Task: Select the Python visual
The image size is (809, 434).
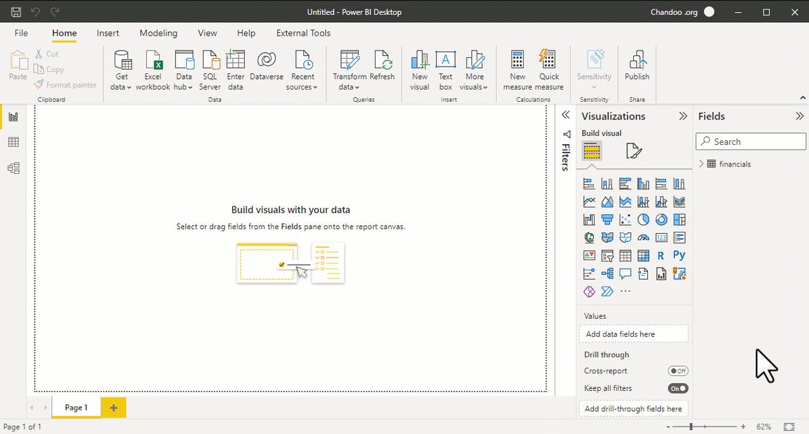Action: 679,255
